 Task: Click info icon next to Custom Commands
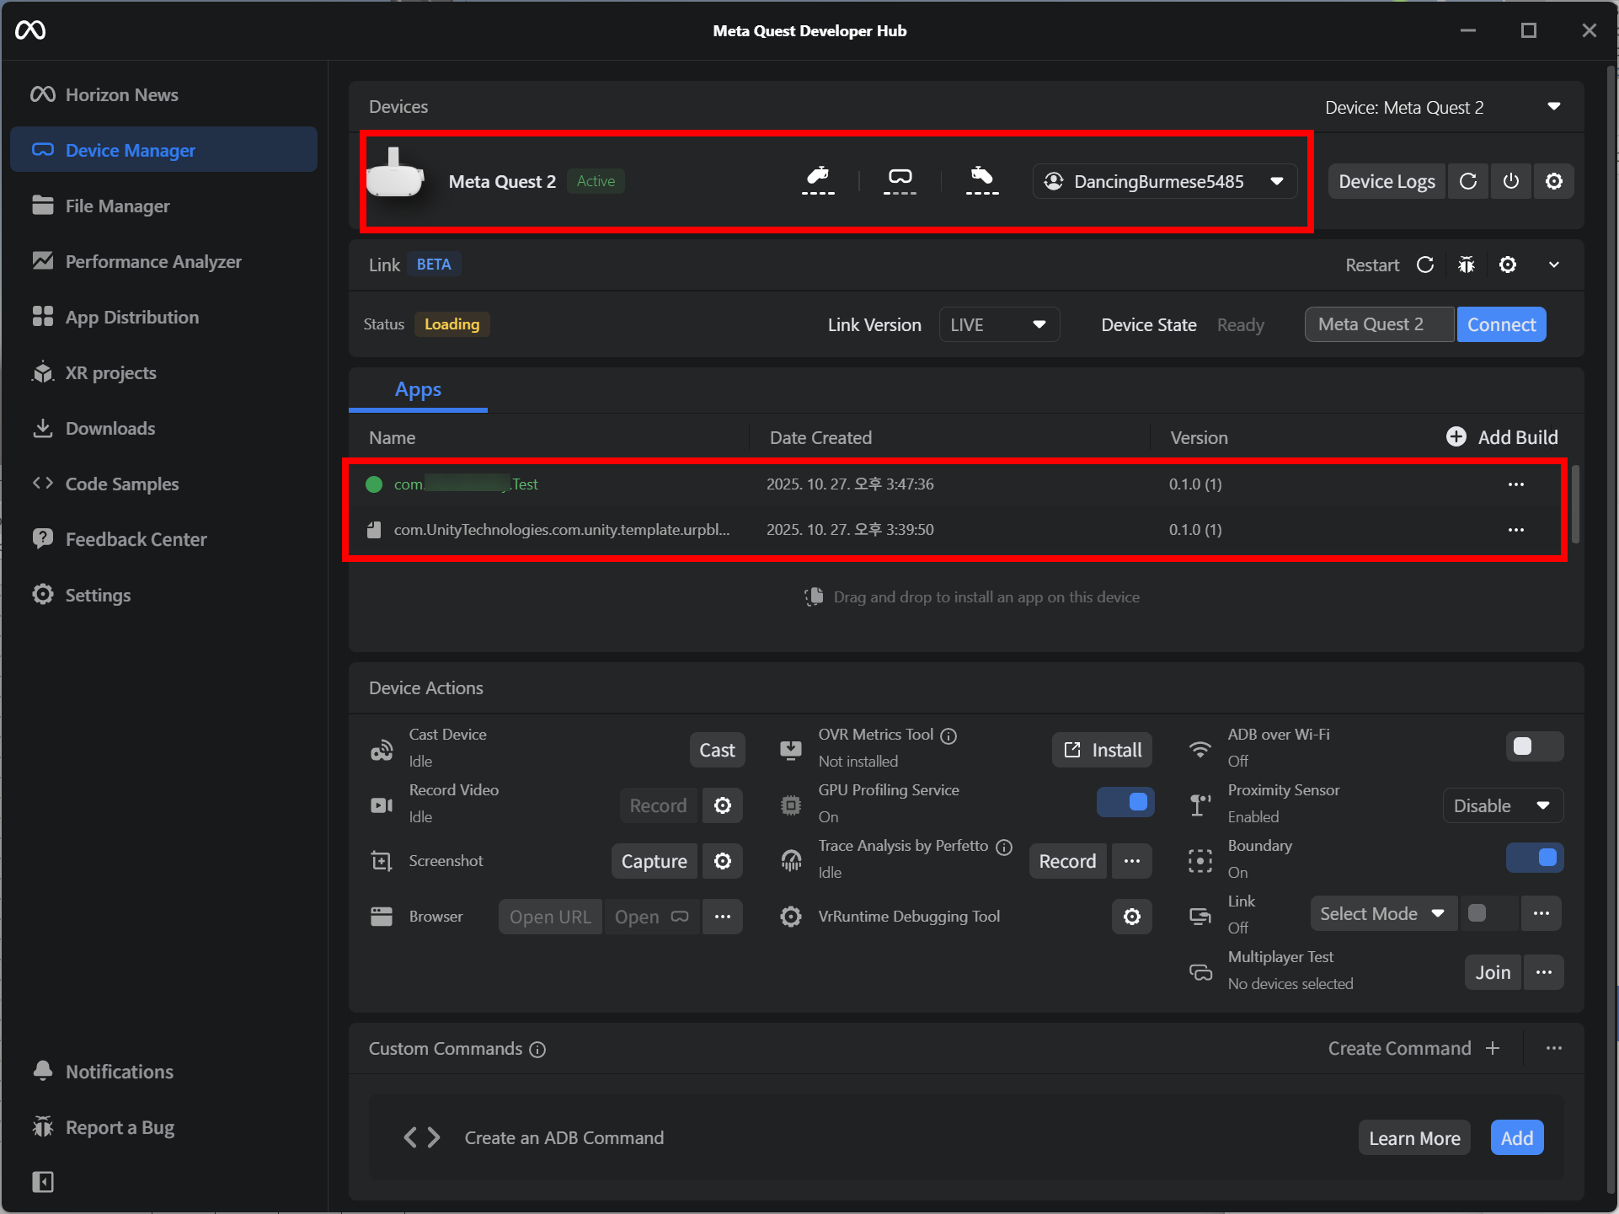pos(537,1049)
